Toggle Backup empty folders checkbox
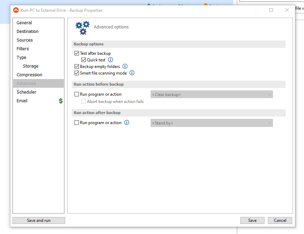Image resolution: width=304 pixels, height=234 pixels. pyautogui.click(x=77, y=67)
